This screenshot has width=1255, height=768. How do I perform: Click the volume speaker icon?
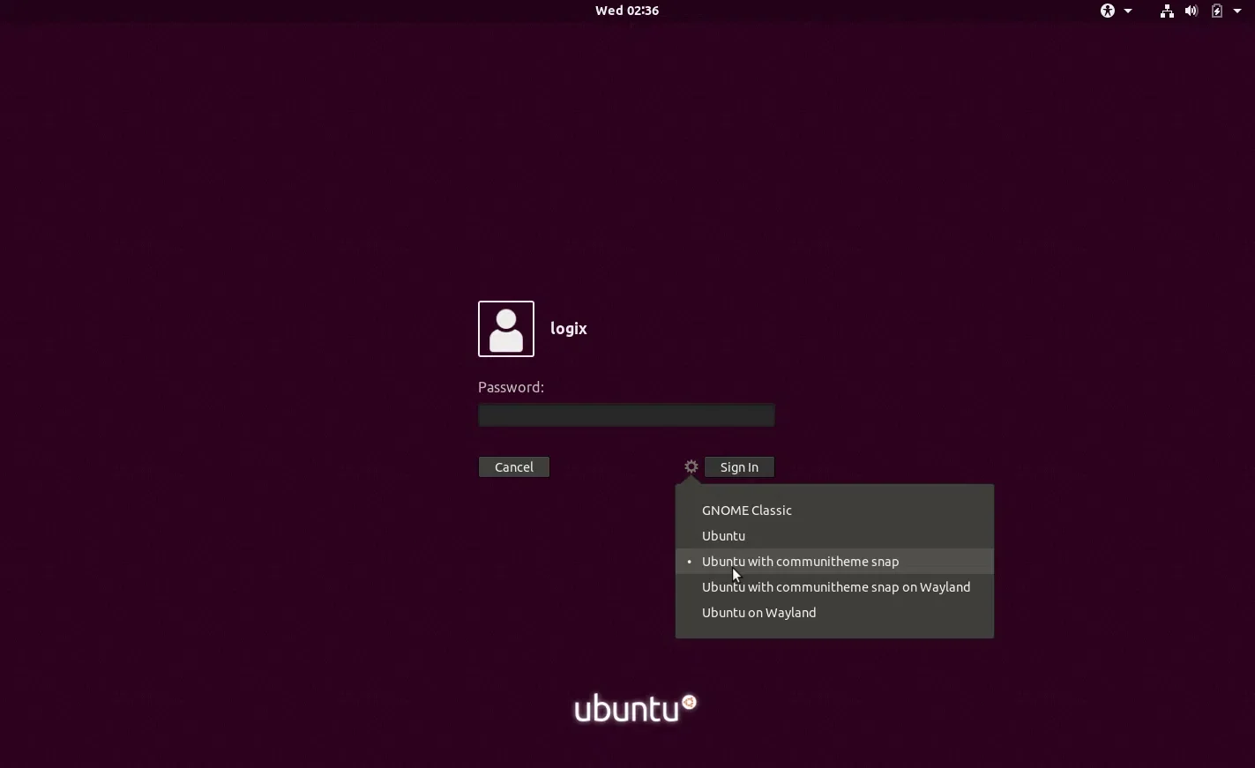click(x=1192, y=11)
